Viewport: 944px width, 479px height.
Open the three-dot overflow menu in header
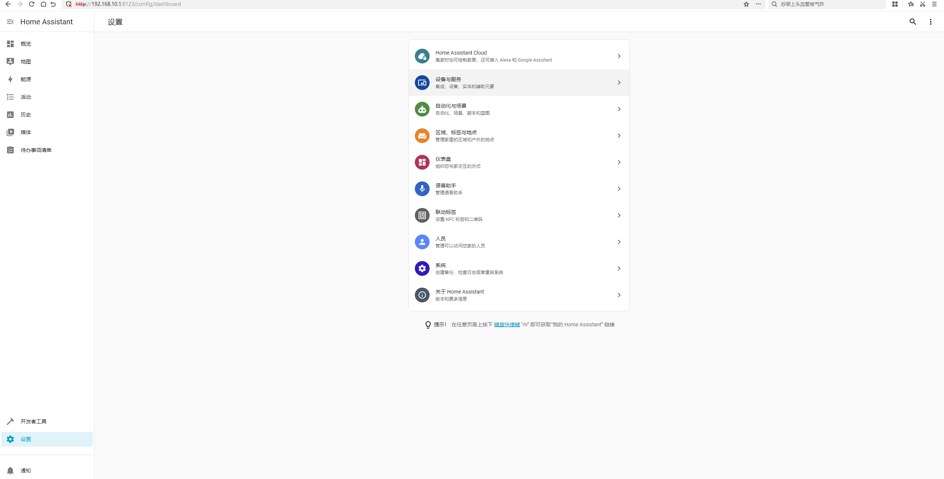click(930, 22)
